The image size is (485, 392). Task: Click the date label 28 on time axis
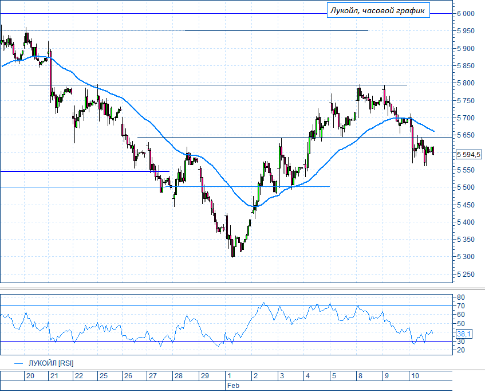pos(179,376)
